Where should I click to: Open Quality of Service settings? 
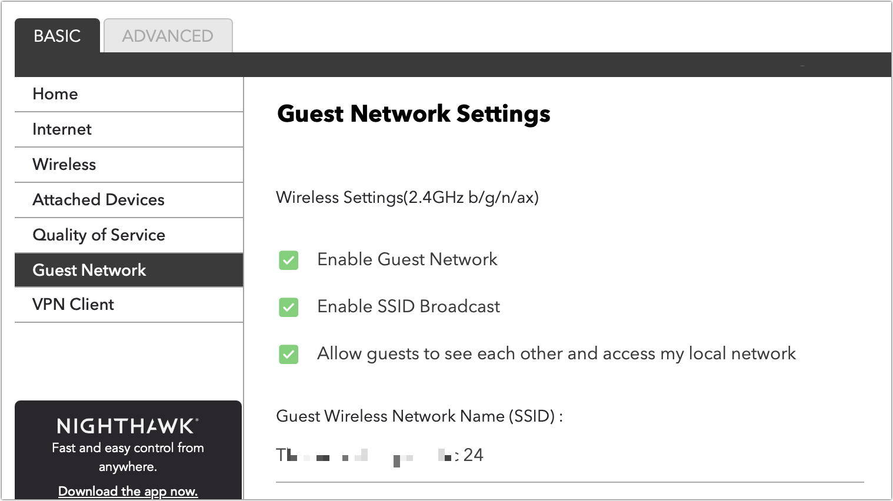(x=99, y=235)
